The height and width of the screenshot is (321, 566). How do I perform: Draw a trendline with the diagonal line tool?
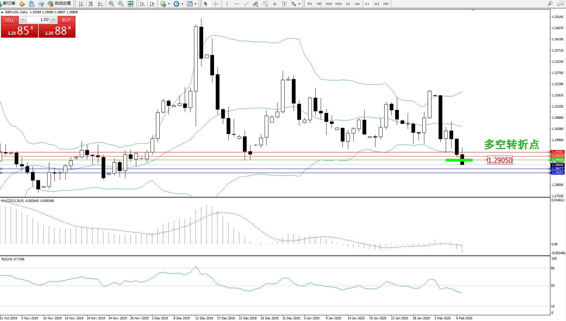click(246, 4)
